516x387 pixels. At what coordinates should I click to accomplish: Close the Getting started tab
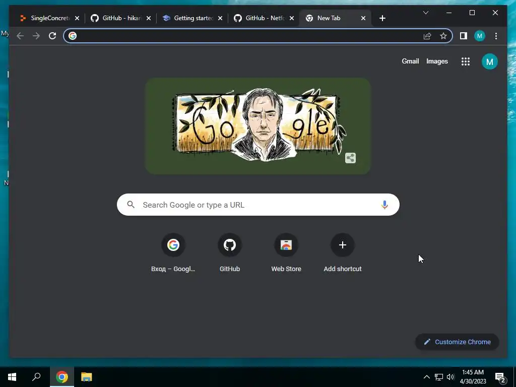[x=220, y=18]
